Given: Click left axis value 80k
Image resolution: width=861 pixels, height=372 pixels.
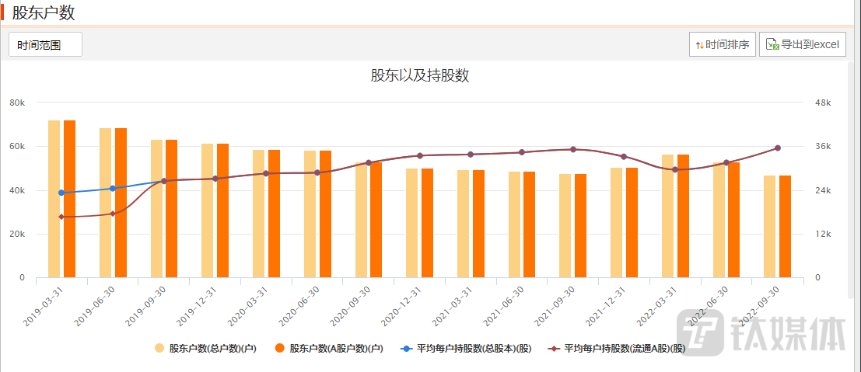Looking at the screenshot, I should [18, 103].
